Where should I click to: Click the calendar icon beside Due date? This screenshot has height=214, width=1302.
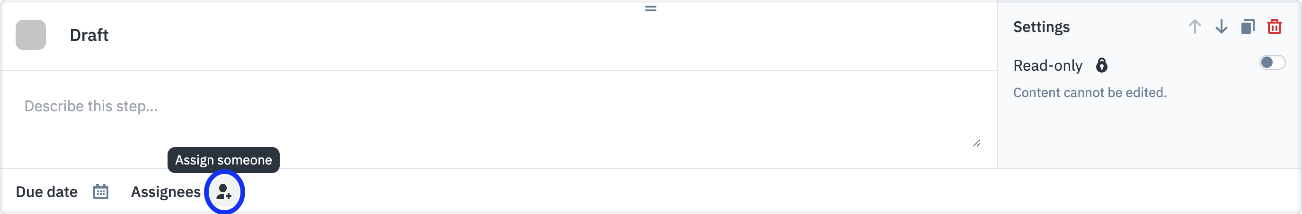point(101,192)
